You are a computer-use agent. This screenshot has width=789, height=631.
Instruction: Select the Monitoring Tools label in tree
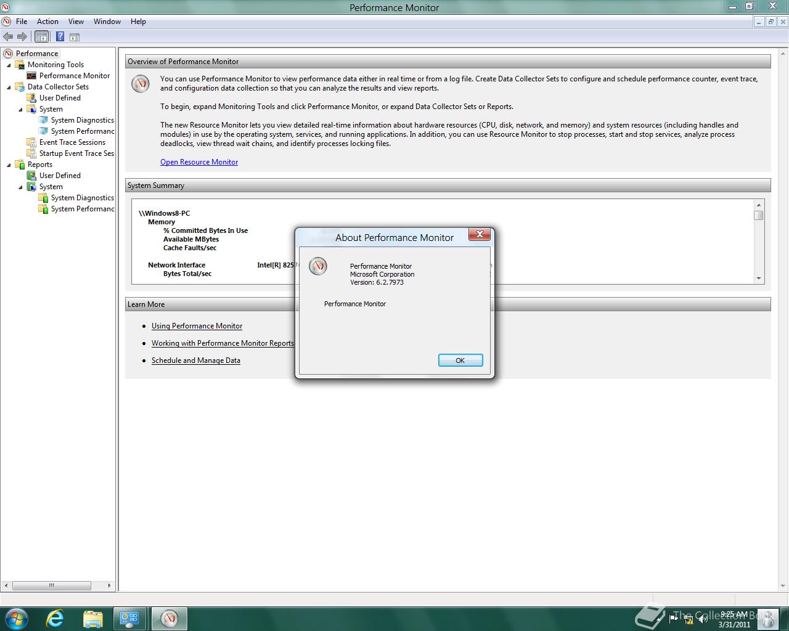coord(55,65)
